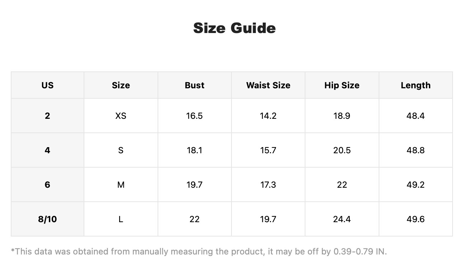The width and height of the screenshot is (463, 262).
Task: Select US size 4 row label
Action: (x=47, y=150)
